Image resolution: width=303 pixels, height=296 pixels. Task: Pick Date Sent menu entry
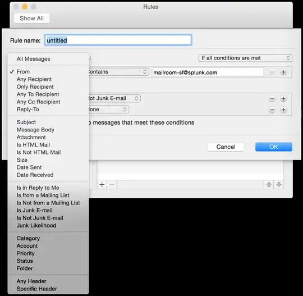(48, 167)
